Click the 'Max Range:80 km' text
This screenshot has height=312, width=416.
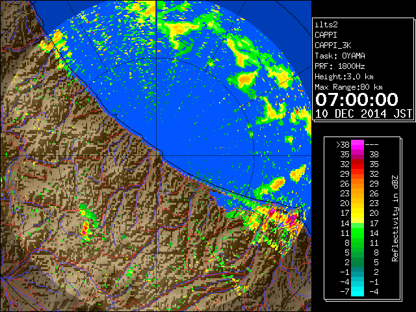348,87
